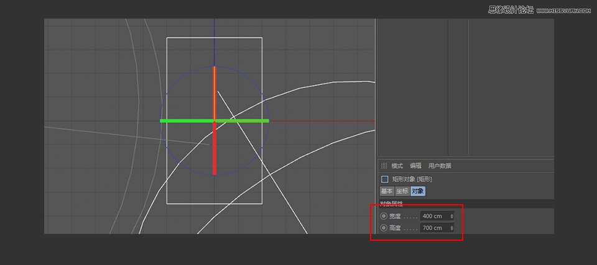Toggle the keyframe dot next to 高度

point(384,228)
